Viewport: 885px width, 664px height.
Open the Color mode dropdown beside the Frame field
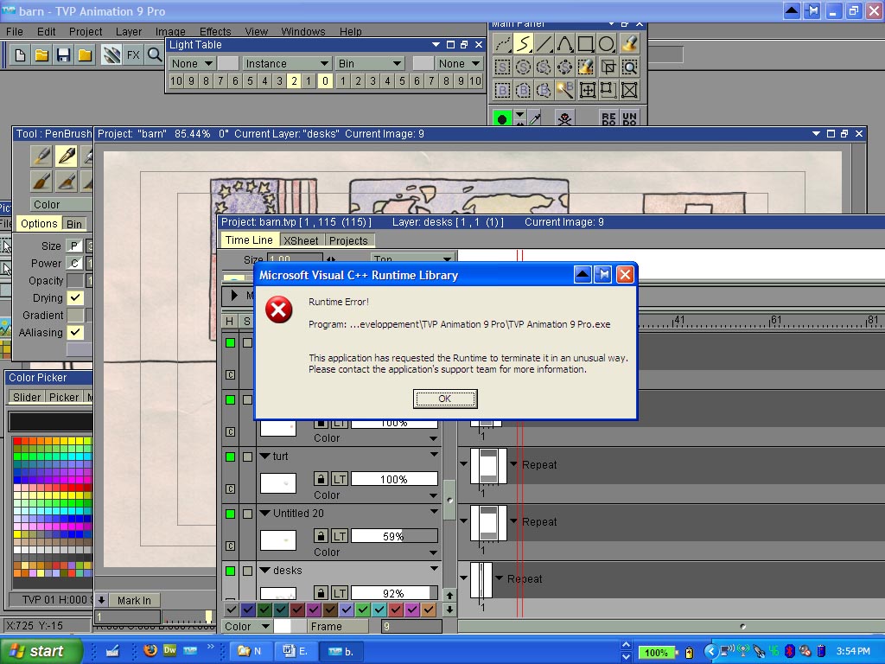(x=246, y=626)
